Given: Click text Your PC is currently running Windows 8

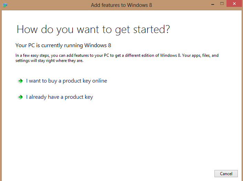Looking at the screenshot, I should pos(63,45).
